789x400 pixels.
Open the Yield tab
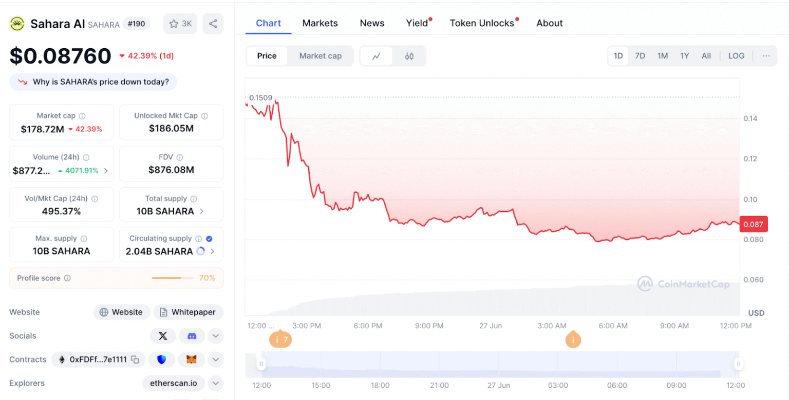coord(417,23)
